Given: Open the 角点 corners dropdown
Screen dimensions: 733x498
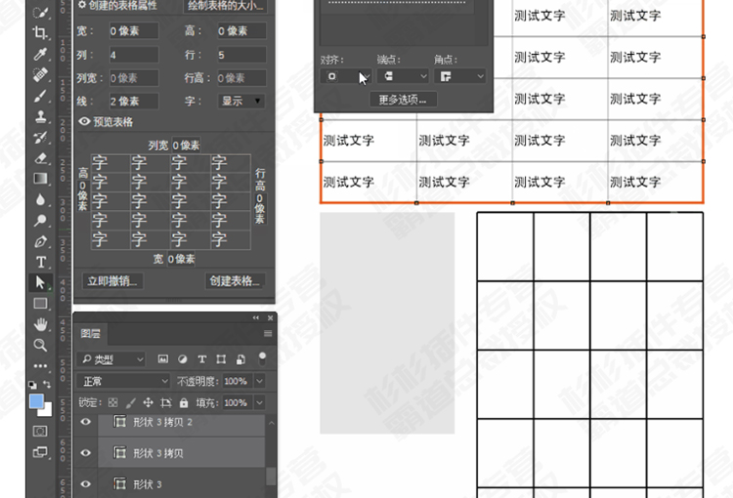Looking at the screenshot, I should pos(459,76).
